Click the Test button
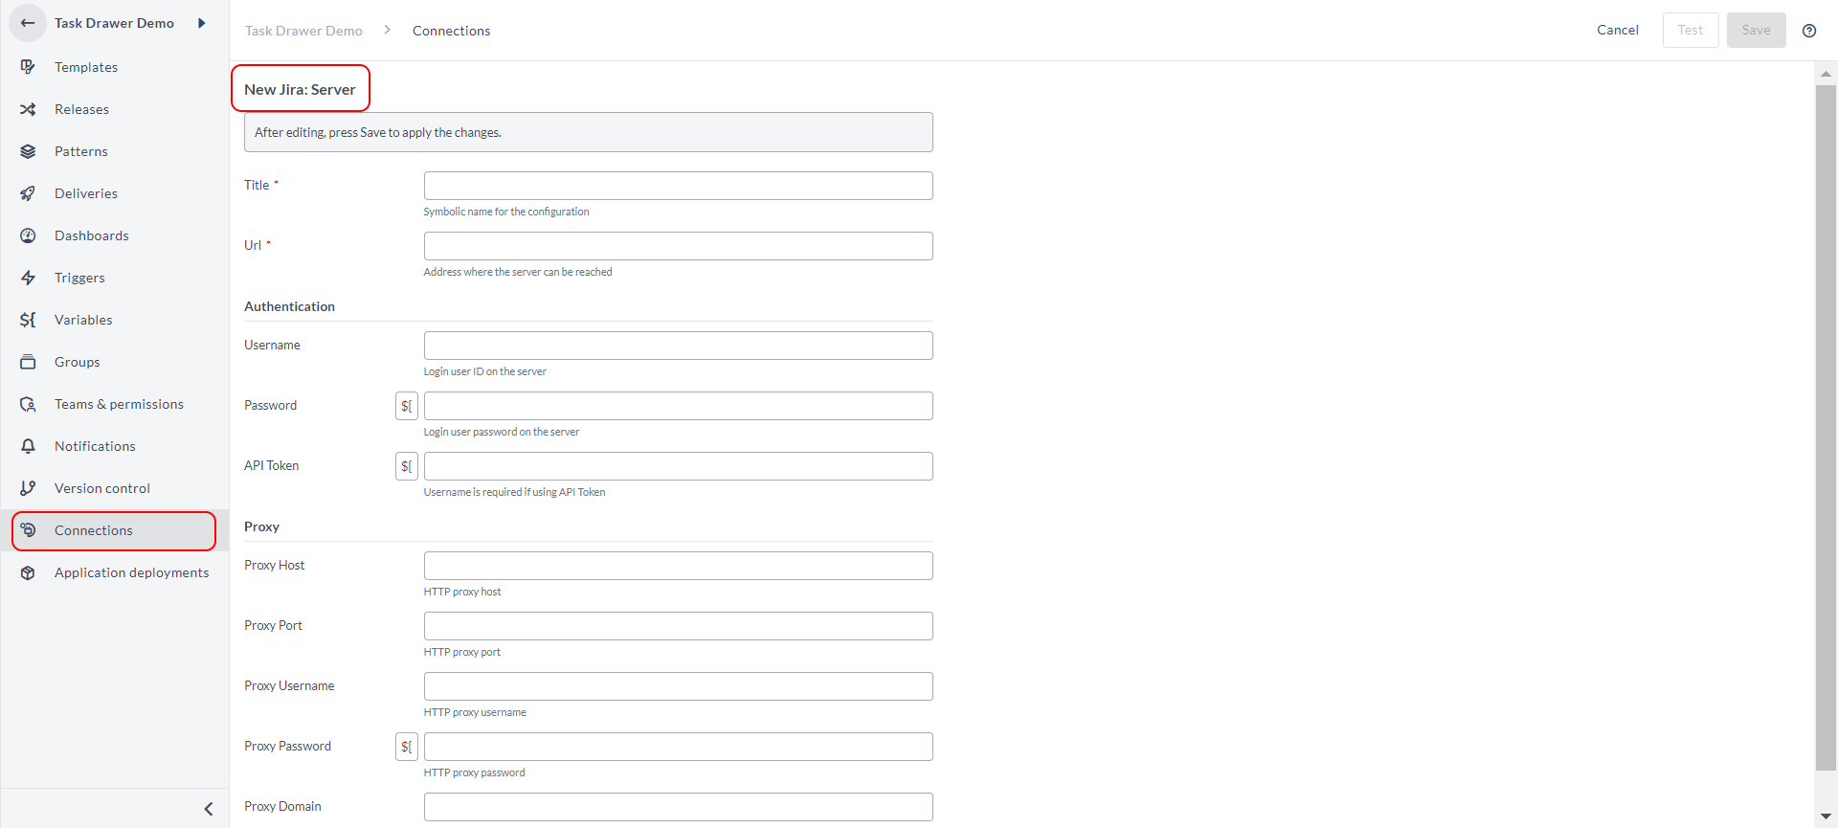The height and width of the screenshot is (828, 1838). 1691,30
